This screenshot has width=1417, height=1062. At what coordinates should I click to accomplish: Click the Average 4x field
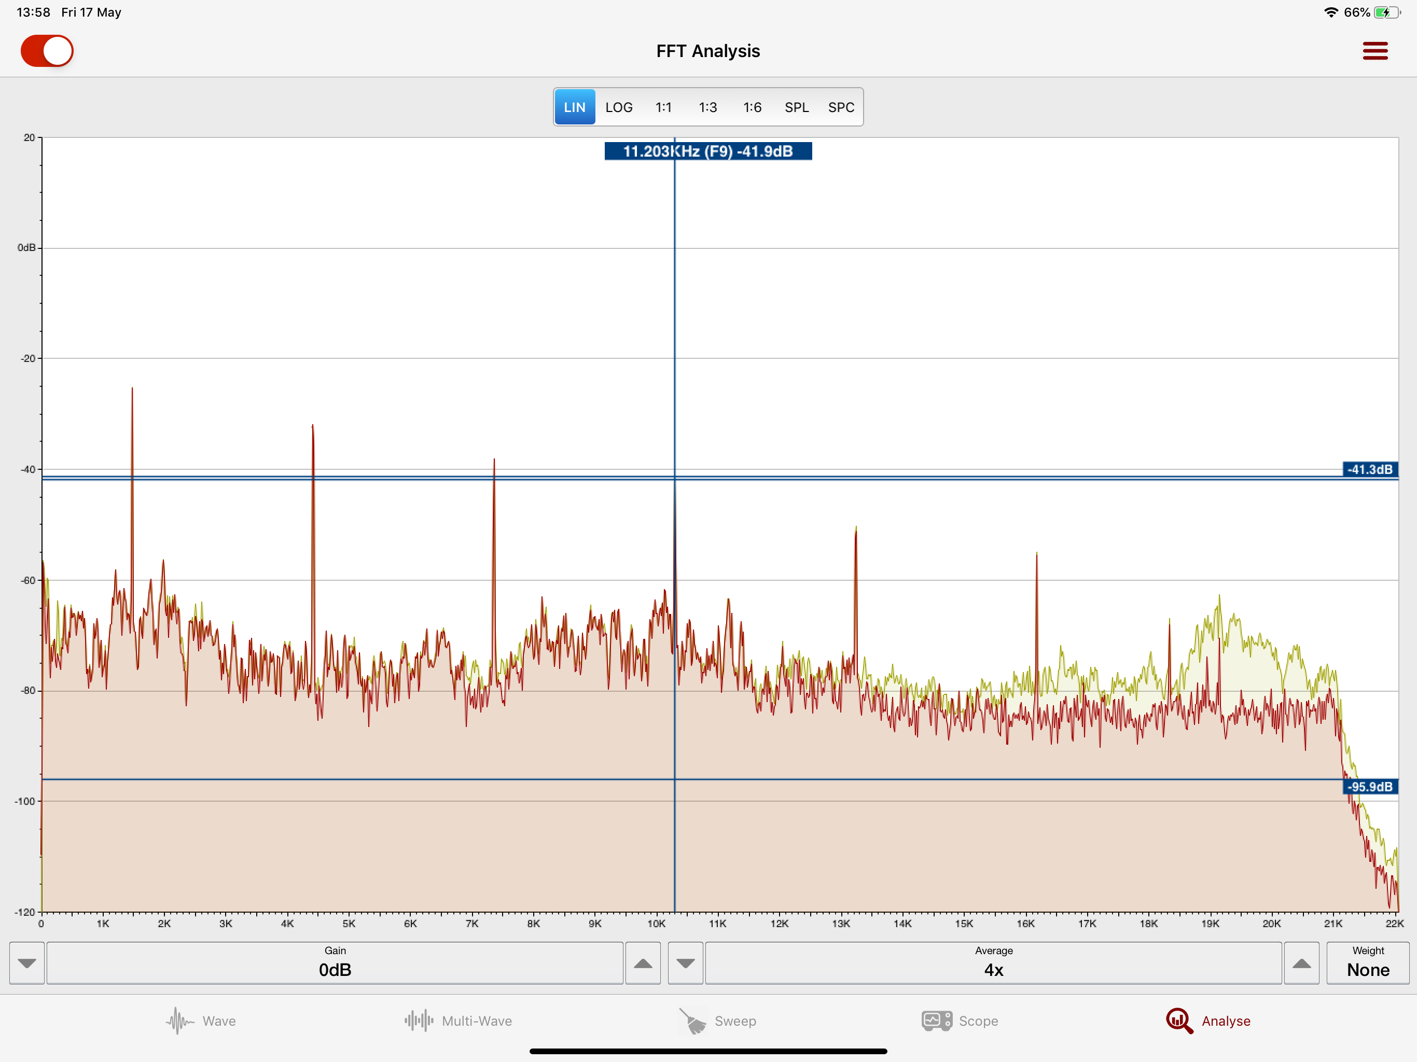tap(994, 963)
